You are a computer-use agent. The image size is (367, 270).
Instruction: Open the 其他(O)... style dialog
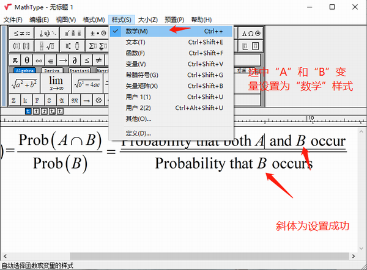click(171, 119)
